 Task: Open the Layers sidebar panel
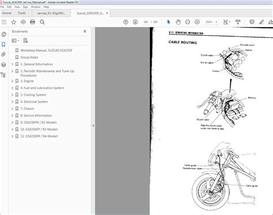coord(3,64)
